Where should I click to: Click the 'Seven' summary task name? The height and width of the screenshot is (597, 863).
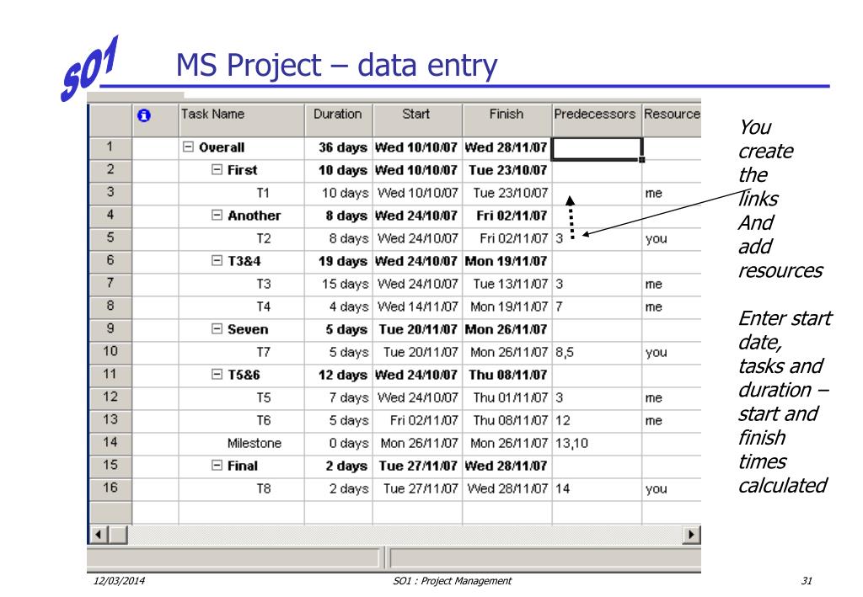(x=248, y=329)
